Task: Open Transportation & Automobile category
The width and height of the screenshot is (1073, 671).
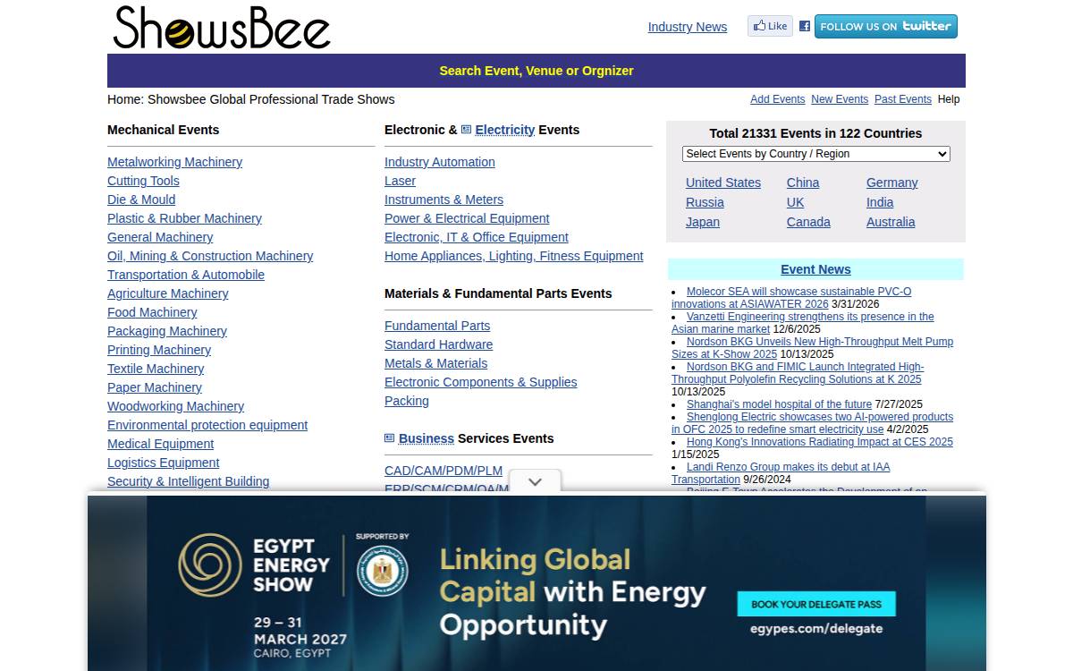Action: 186,275
